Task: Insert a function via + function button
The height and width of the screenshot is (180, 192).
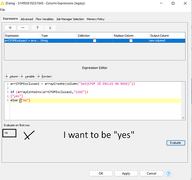Action: (x=44, y=76)
